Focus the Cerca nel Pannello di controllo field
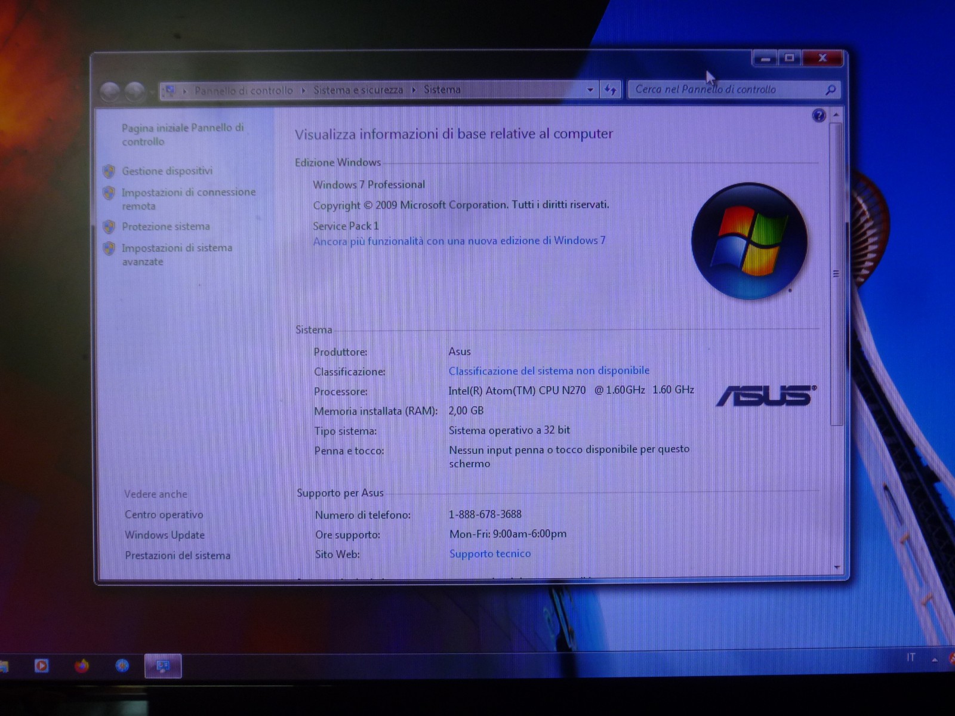The image size is (955, 716). click(x=725, y=89)
